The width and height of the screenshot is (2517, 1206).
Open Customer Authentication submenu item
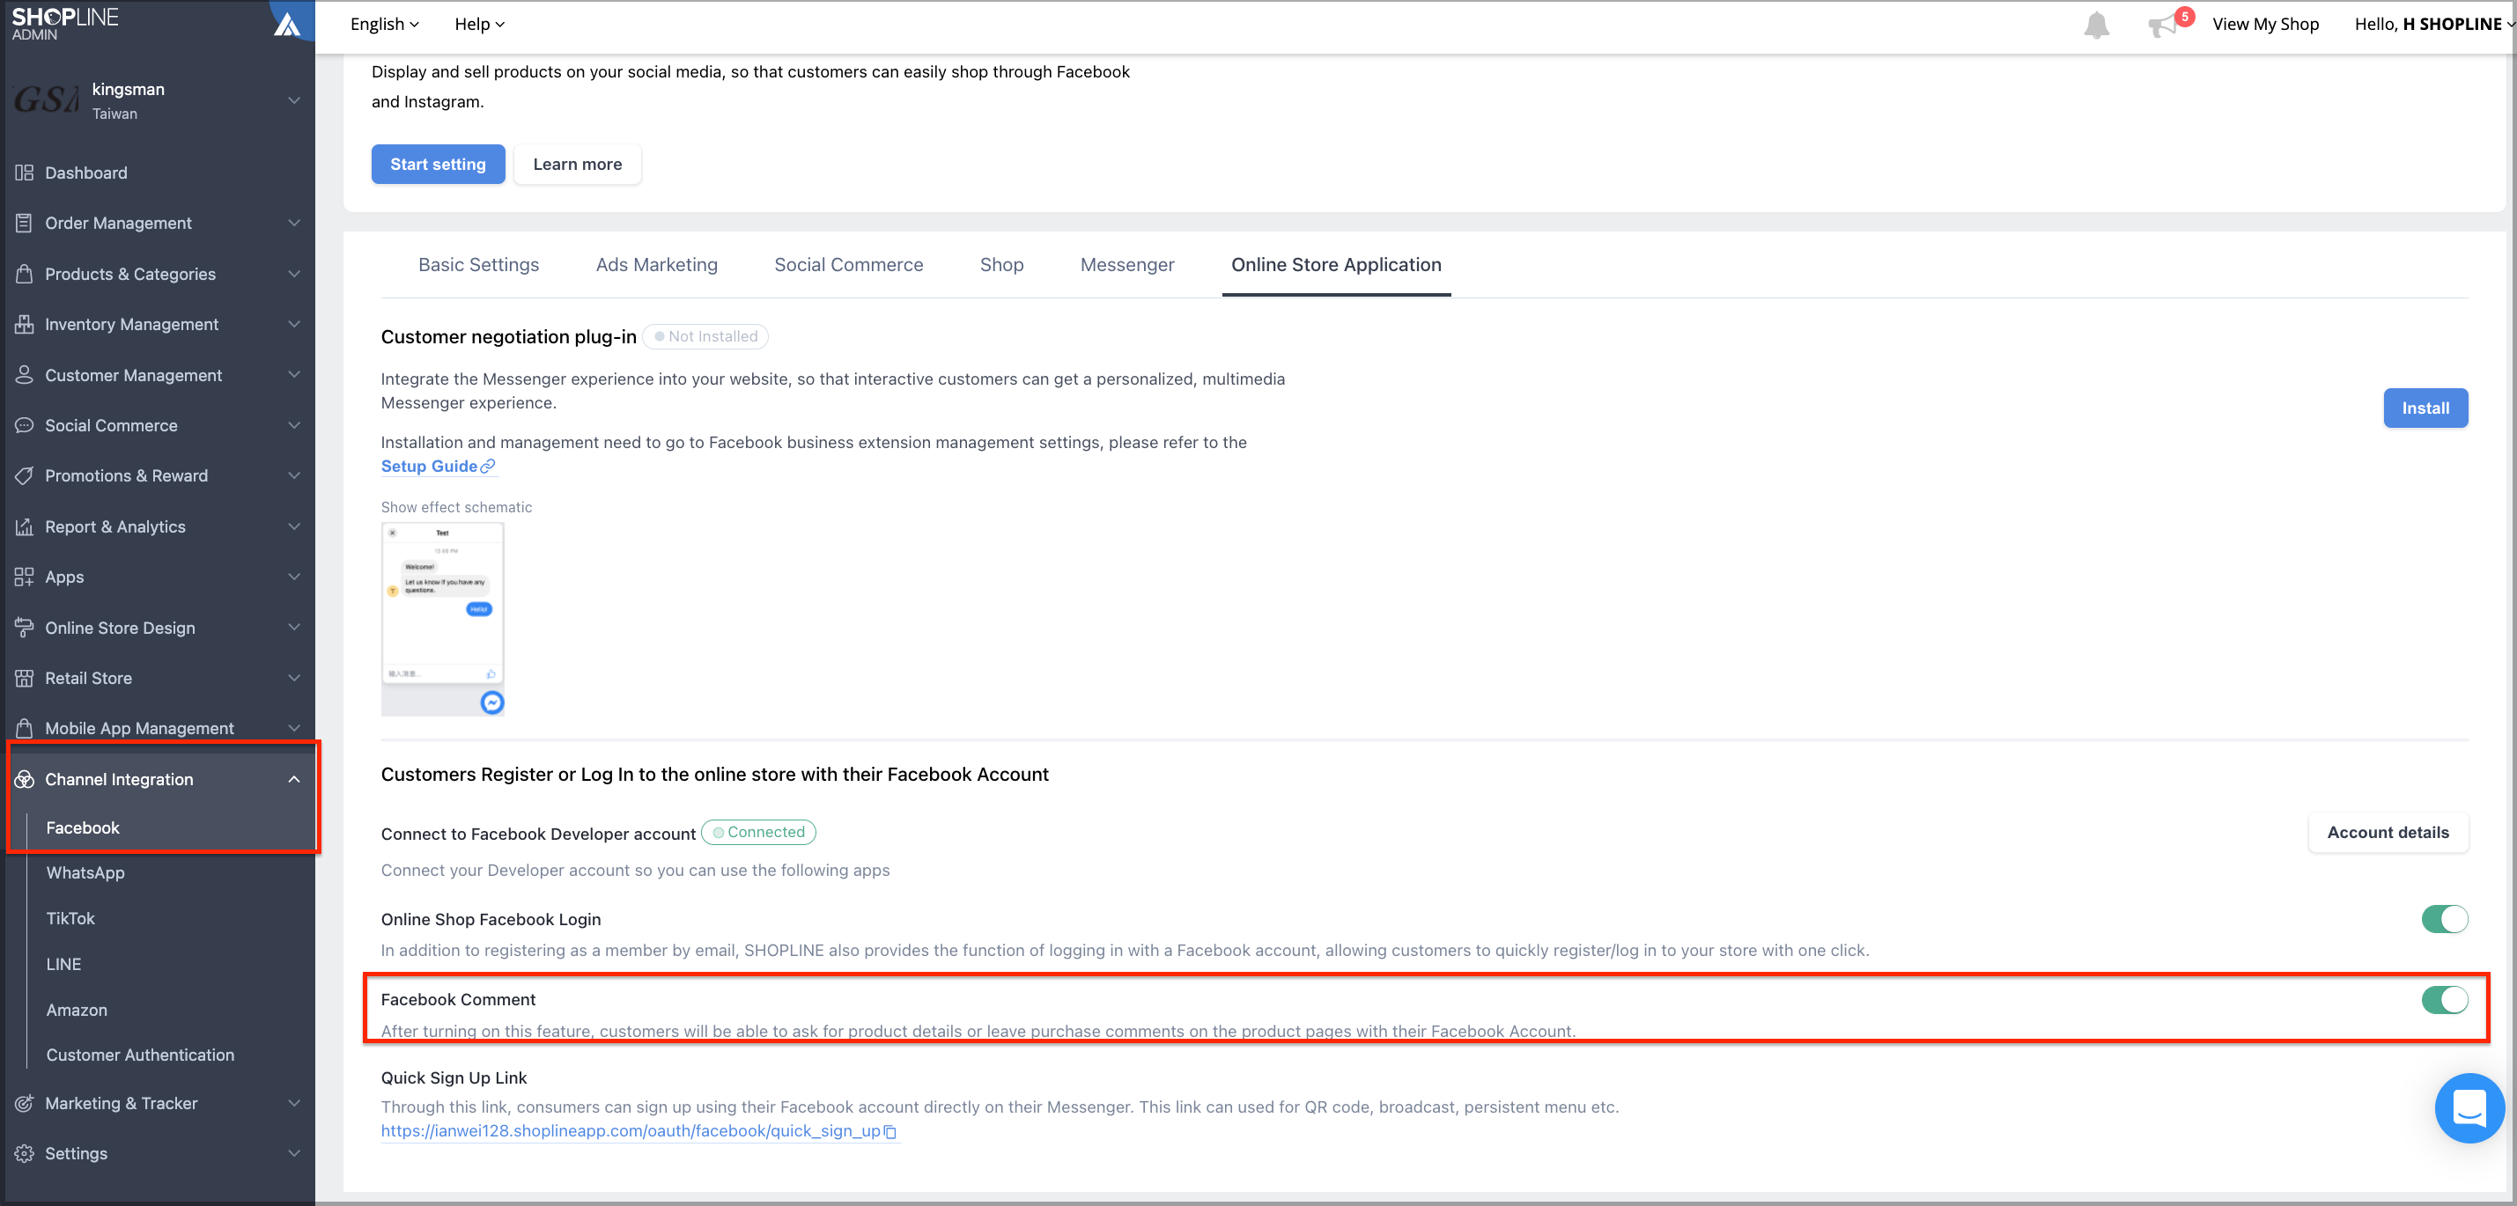tap(140, 1055)
